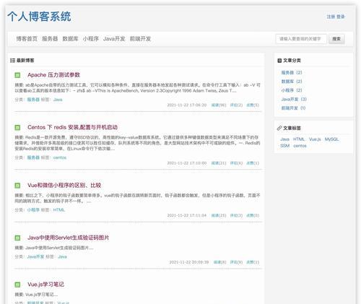Click the 个人博客系统 site title

pos(39,17)
